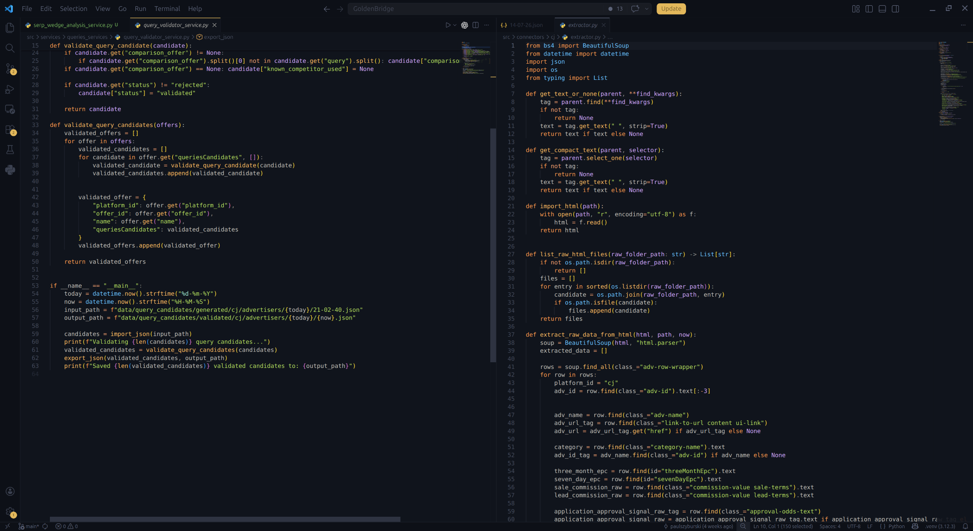Image resolution: width=973 pixels, height=531 pixels.
Task: Click the left editor minimap
Action: coord(475,58)
